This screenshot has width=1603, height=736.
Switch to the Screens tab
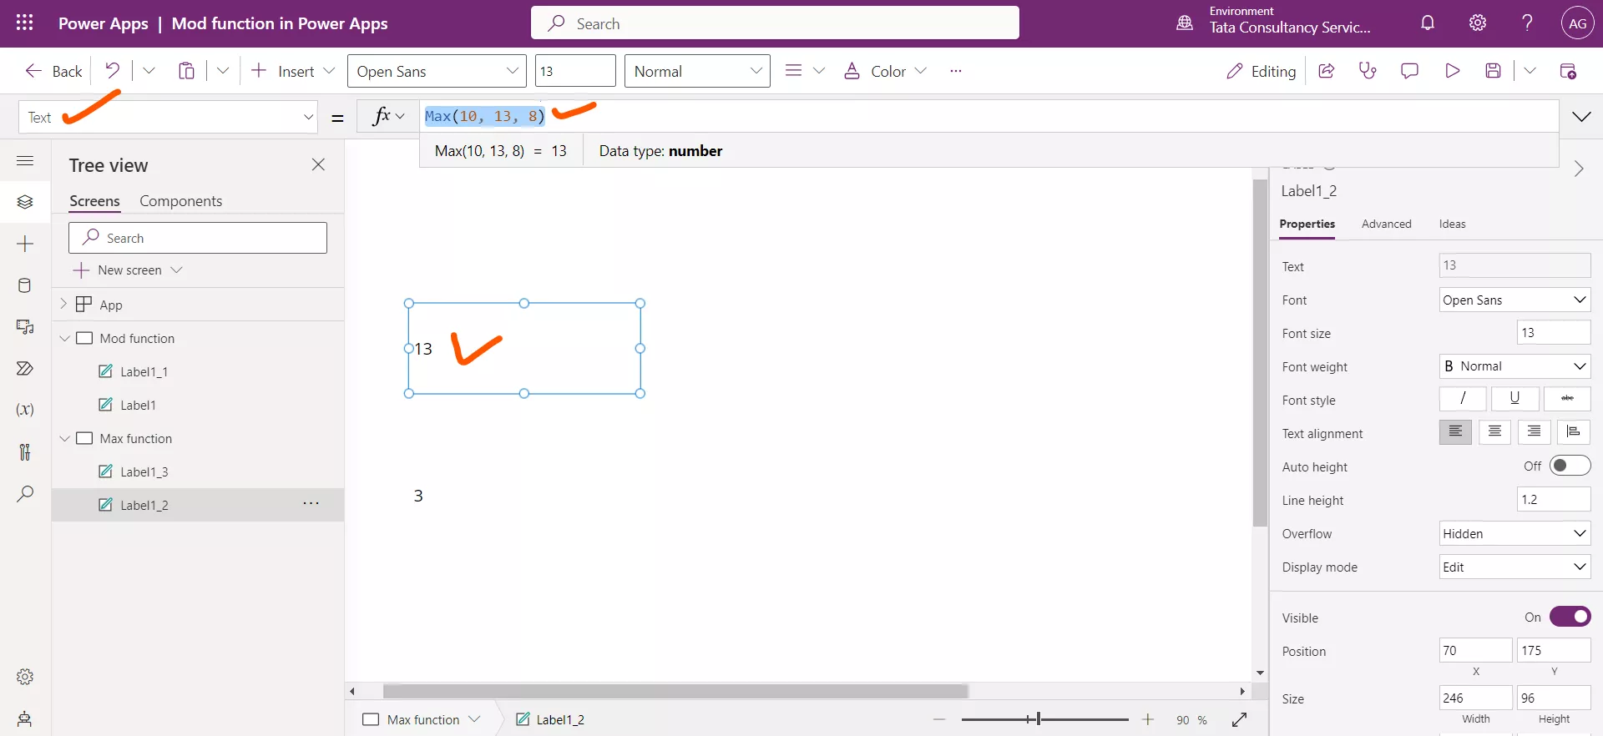coord(94,201)
